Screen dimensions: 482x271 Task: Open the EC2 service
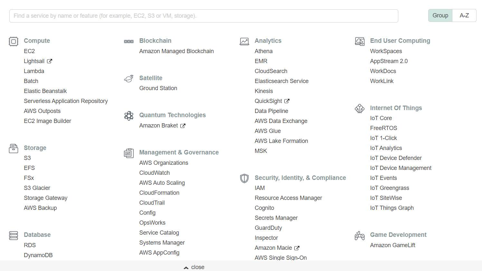[x=29, y=51]
